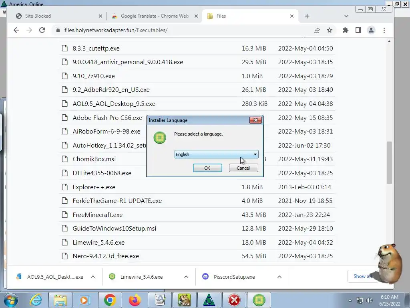Expand options for PisscordSetup.exe download
Screen dimensions: 410x308
pyautogui.click(x=279, y=277)
